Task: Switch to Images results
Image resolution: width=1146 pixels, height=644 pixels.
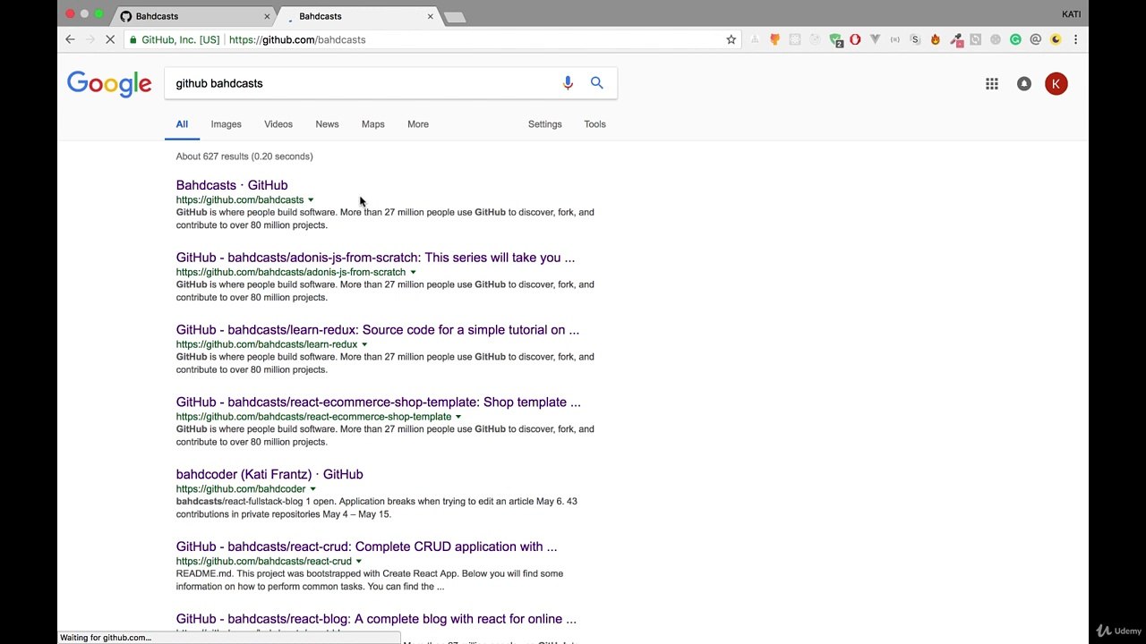Action: (226, 124)
